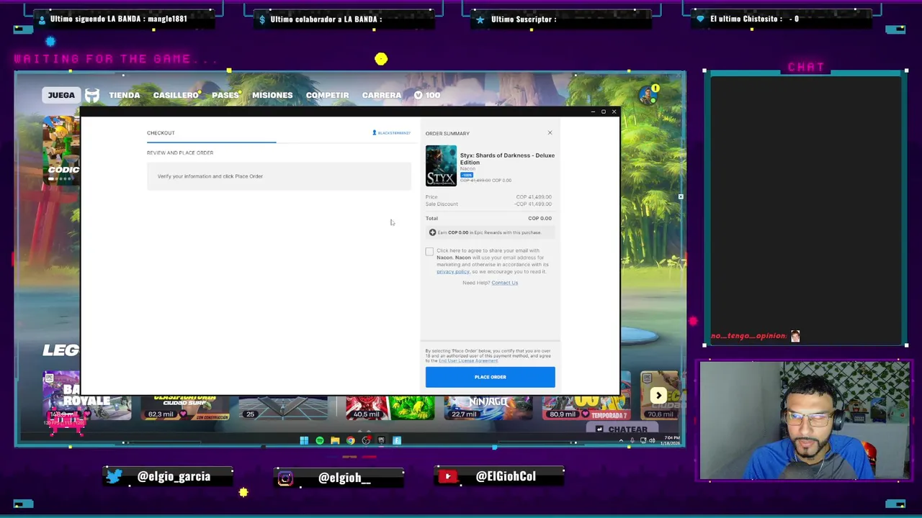Click the Sale Discount amount

click(x=533, y=204)
